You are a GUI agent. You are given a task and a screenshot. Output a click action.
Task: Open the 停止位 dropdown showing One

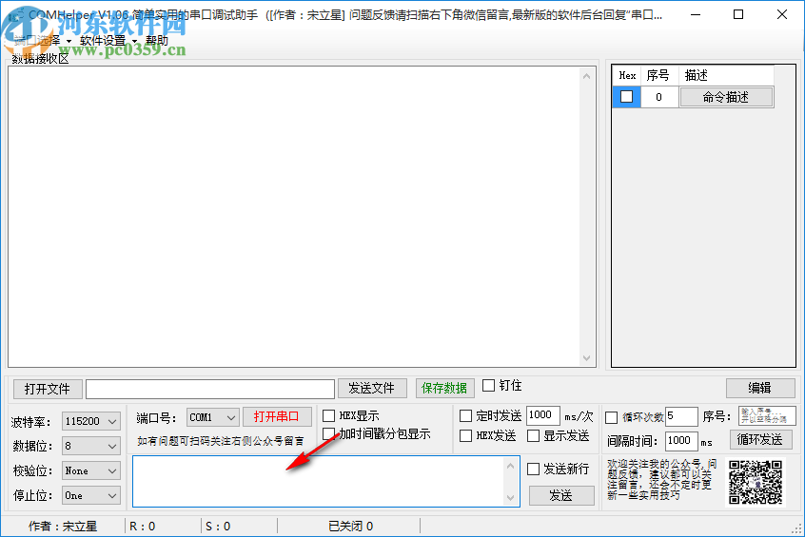pyautogui.click(x=90, y=495)
